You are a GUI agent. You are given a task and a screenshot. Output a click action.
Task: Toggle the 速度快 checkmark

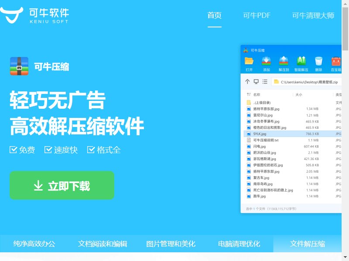pyautogui.click(x=48, y=150)
